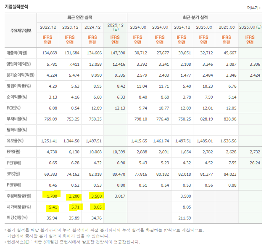The height and width of the screenshot is (249, 269).
Task: Click PBR value 0.88
Action: (232, 185)
